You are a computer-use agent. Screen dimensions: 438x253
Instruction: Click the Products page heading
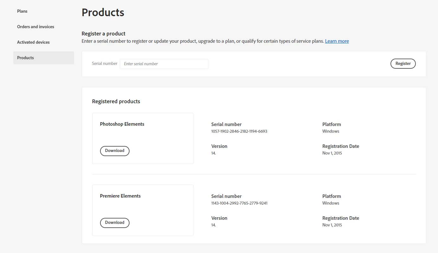pyautogui.click(x=103, y=13)
